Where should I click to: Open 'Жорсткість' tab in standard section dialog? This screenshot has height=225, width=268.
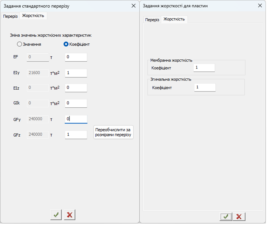point(33,16)
